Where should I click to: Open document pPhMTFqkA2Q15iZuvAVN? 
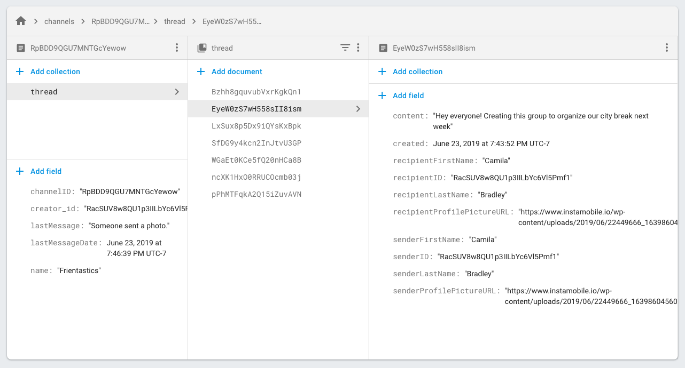tap(256, 194)
